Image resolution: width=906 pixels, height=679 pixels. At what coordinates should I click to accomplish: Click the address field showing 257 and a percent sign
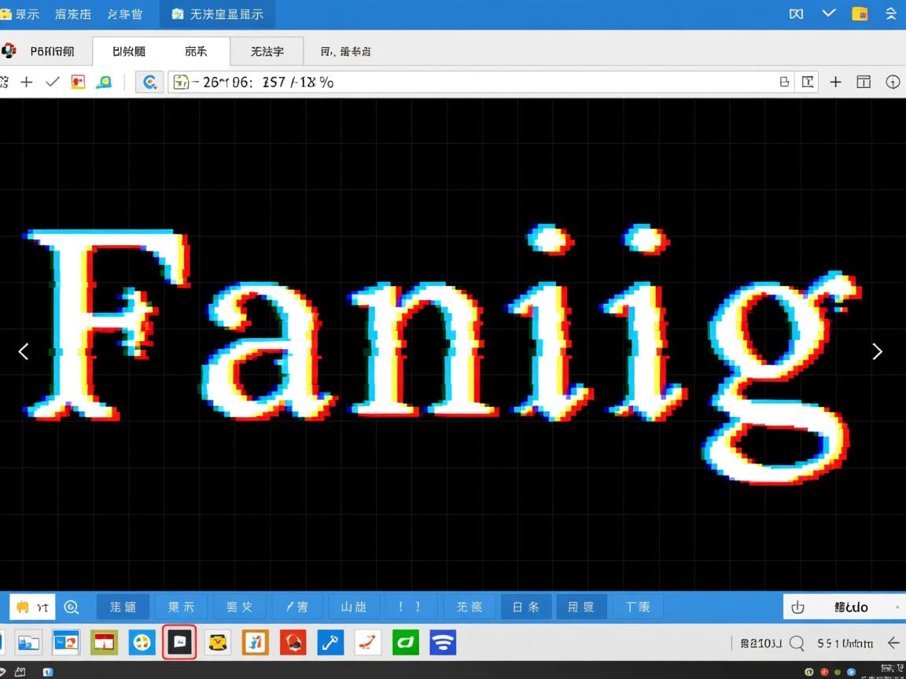pos(472,82)
